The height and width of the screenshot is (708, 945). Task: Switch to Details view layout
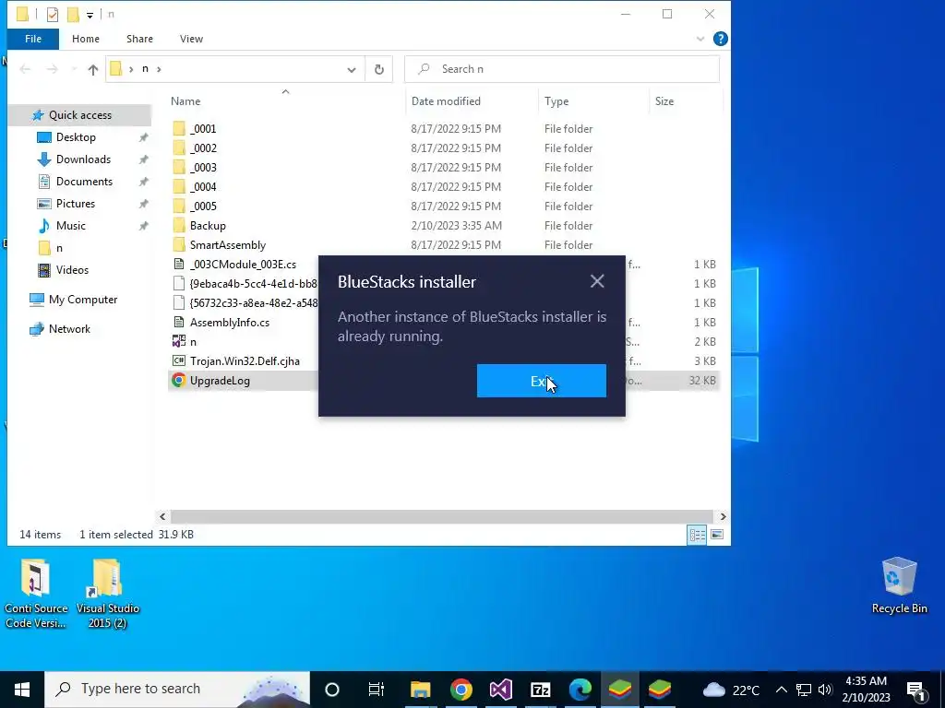click(x=698, y=535)
